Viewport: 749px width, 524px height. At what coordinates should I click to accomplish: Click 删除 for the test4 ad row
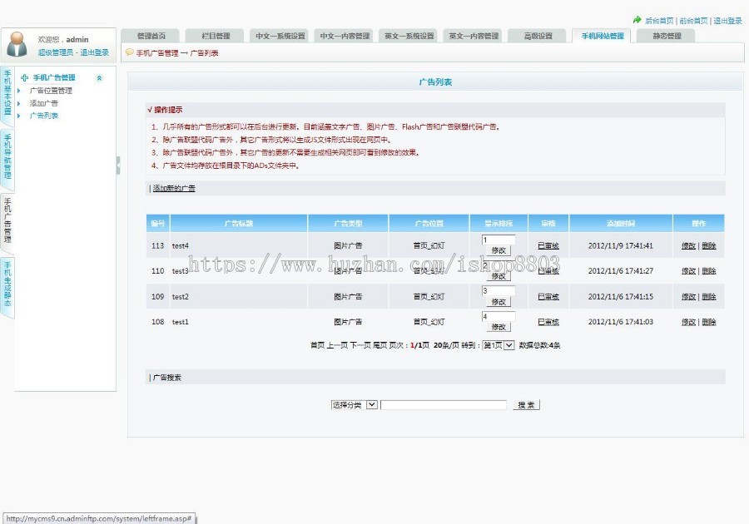(x=709, y=245)
